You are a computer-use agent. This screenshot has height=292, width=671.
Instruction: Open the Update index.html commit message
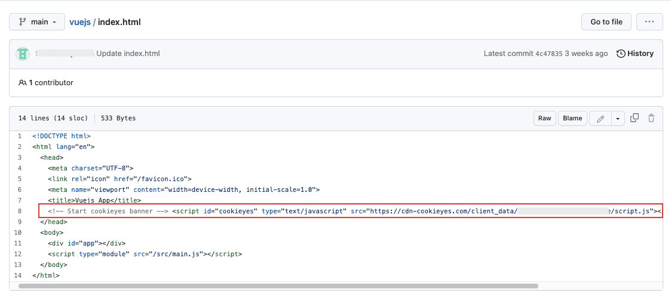(x=128, y=54)
